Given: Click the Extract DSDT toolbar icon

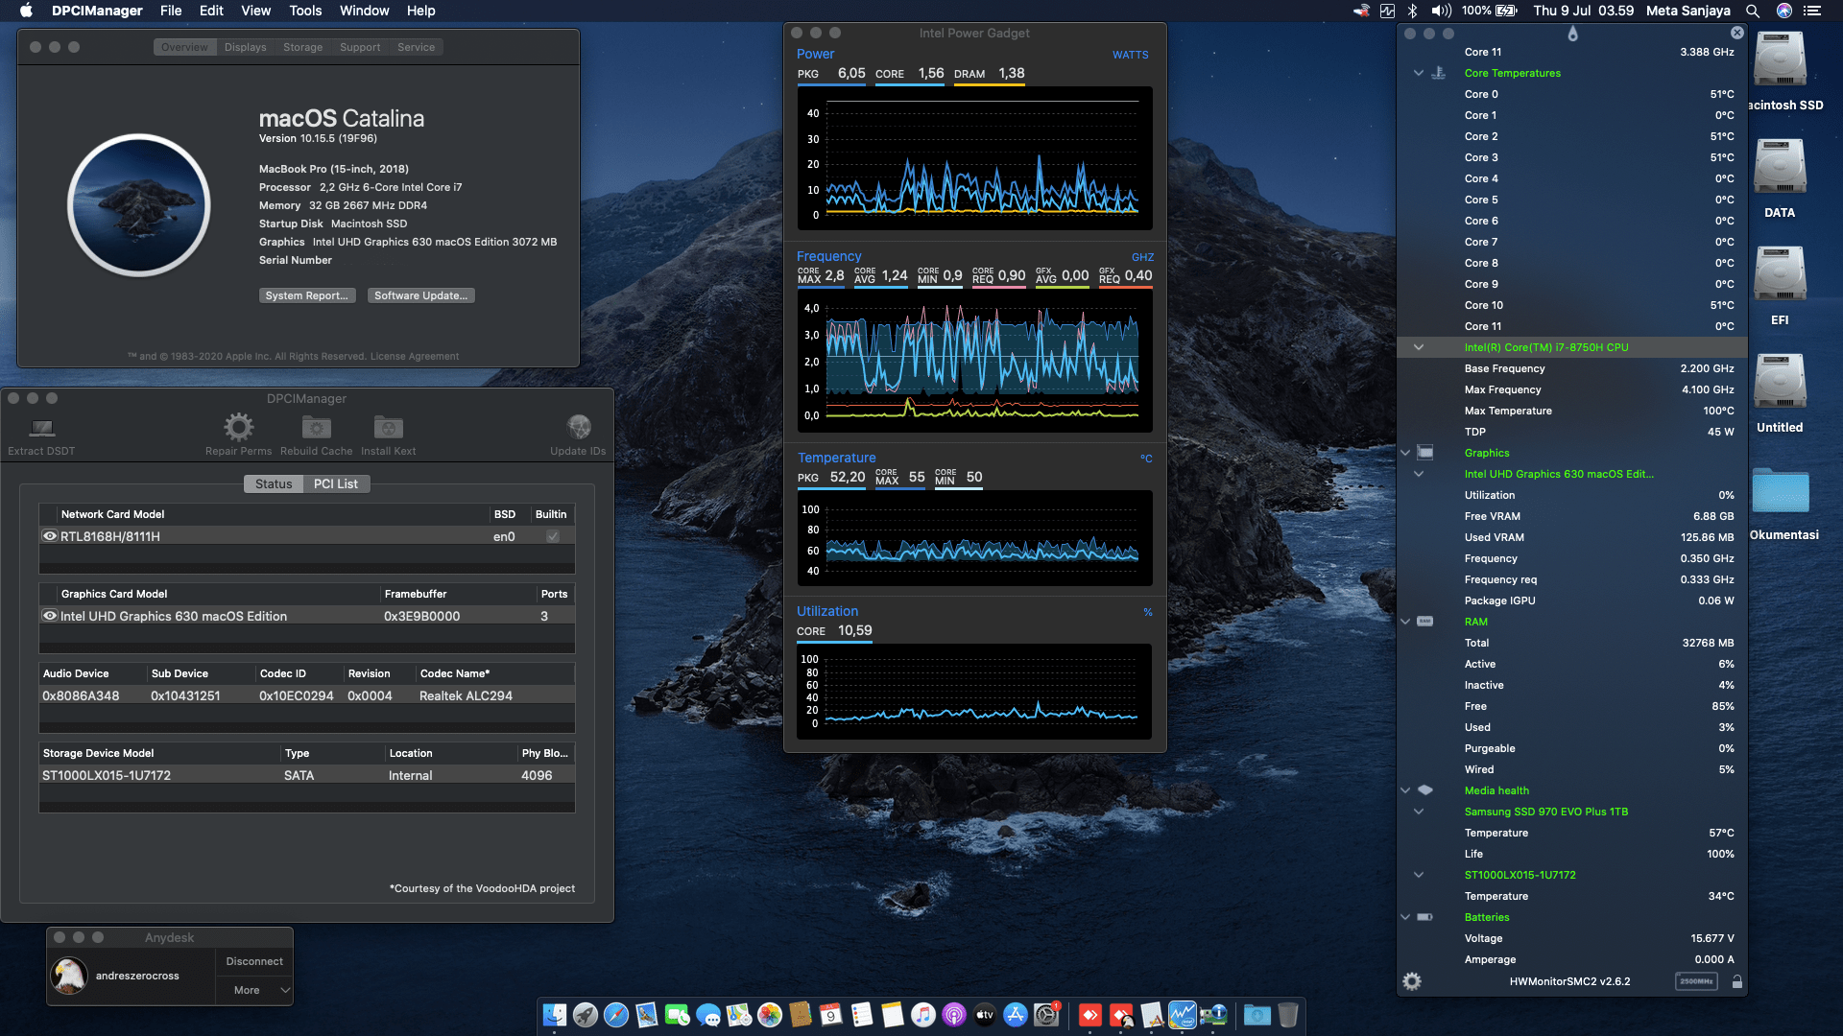Looking at the screenshot, I should point(41,428).
